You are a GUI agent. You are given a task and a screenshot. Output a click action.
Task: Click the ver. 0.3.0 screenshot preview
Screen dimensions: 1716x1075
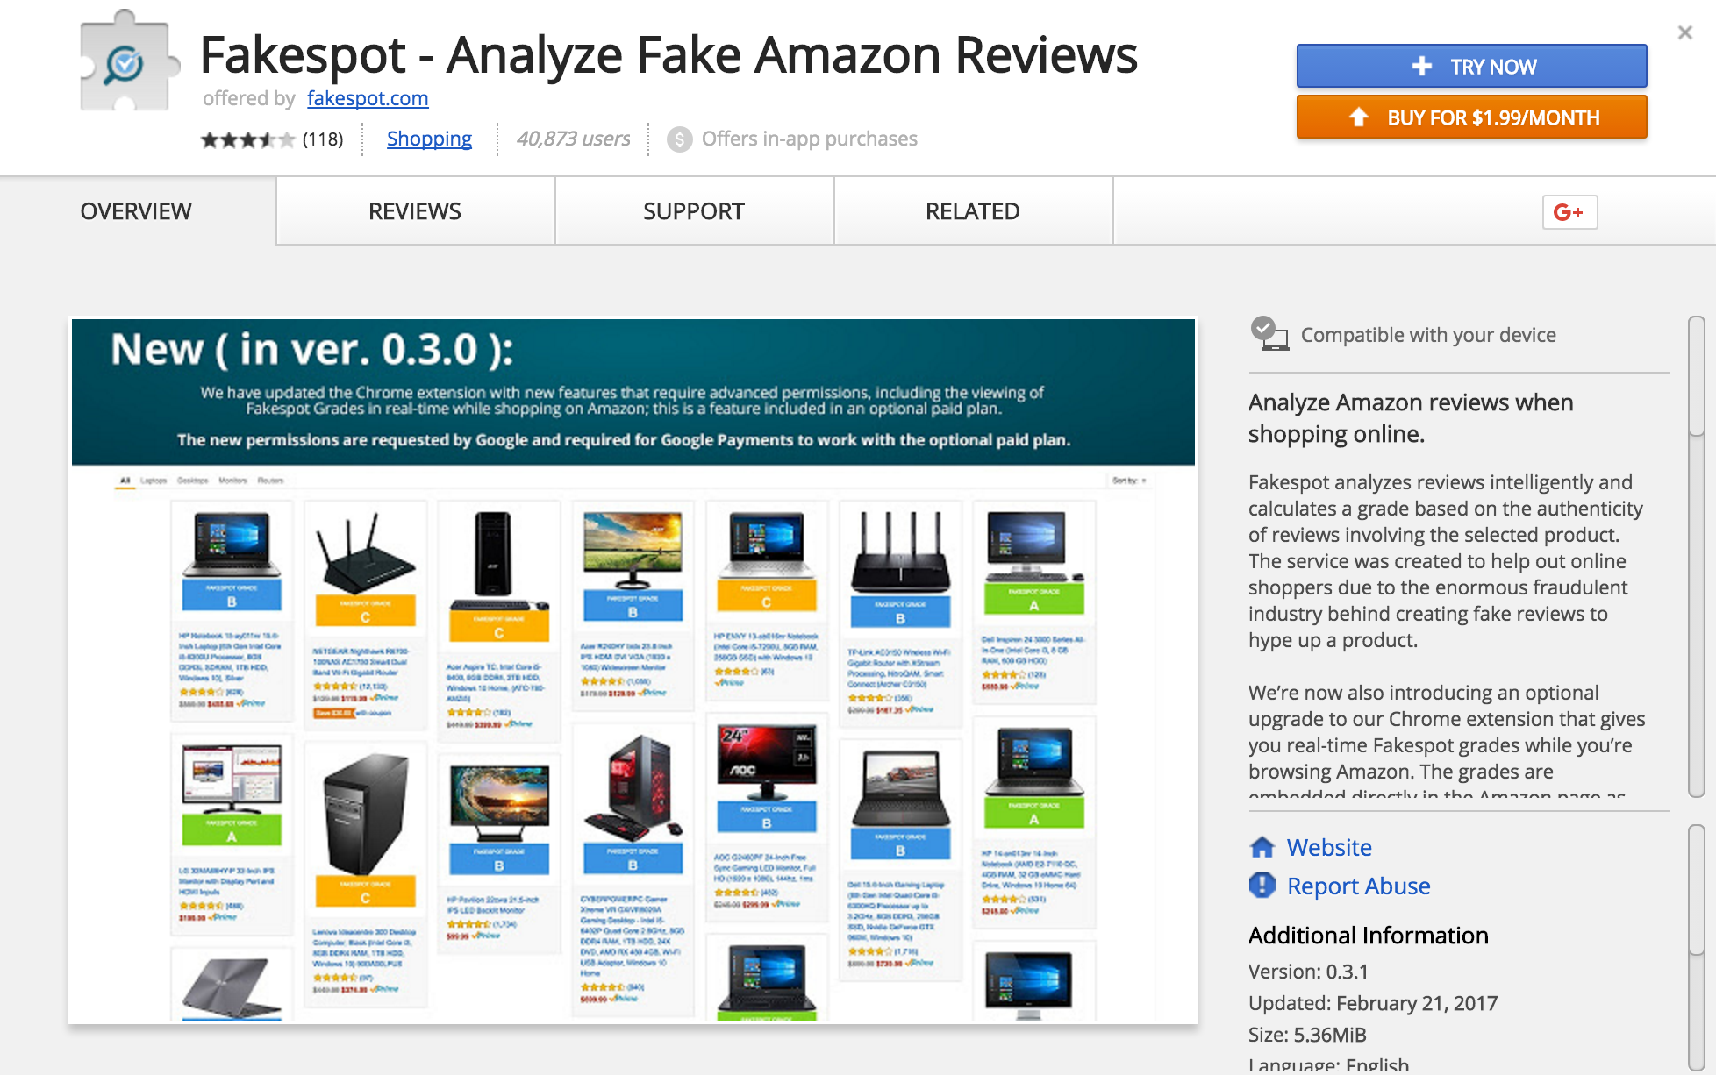click(633, 671)
